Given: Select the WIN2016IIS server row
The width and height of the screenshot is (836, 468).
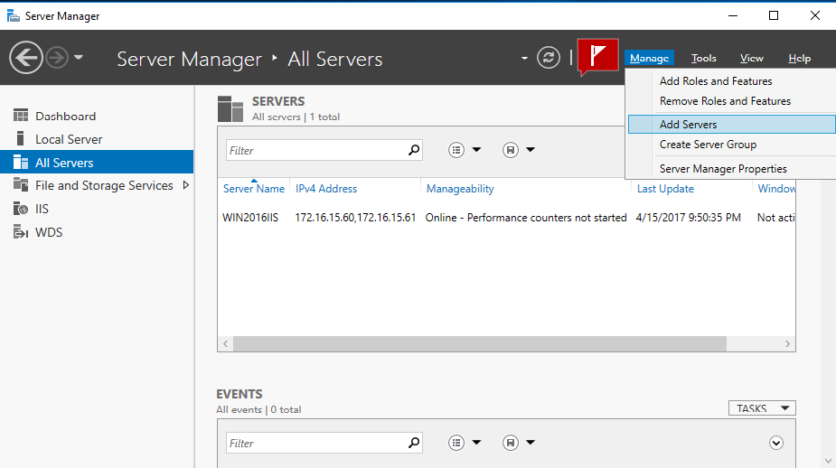Looking at the screenshot, I should (506, 218).
